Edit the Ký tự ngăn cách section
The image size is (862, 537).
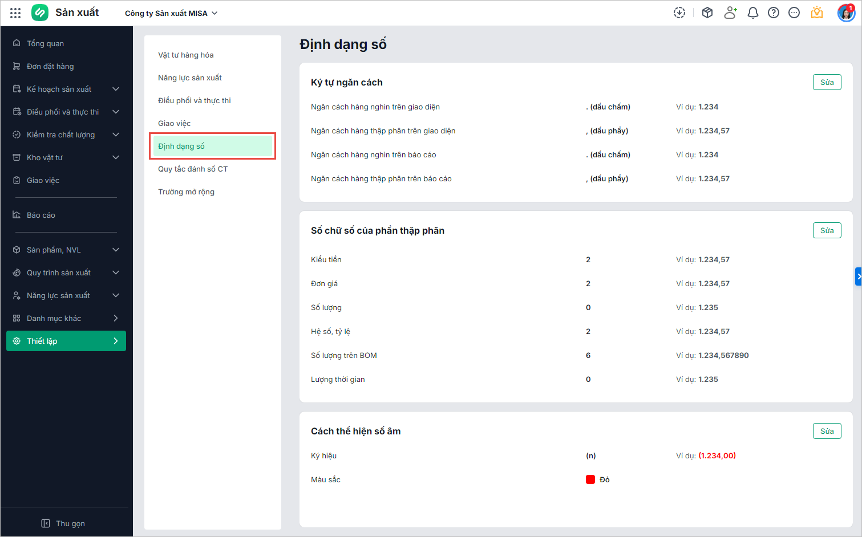tap(827, 82)
